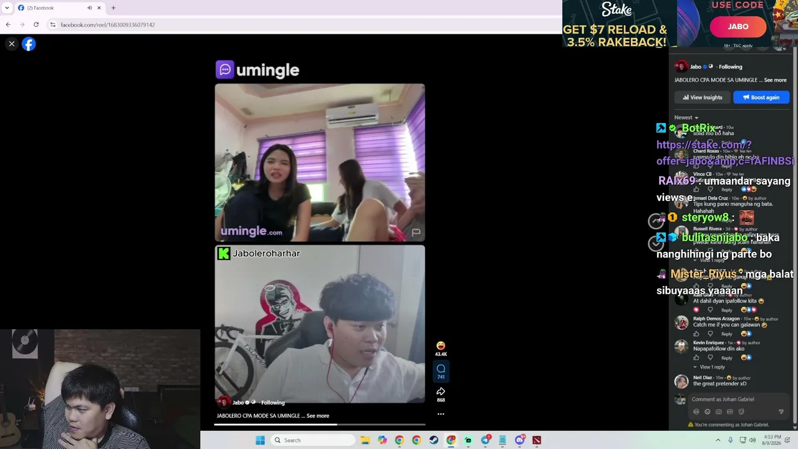The width and height of the screenshot is (798, 449).
Task: Toggle love reaction on 'At dahil dyan ipafollow kita' comment
Action: (696, 310)
